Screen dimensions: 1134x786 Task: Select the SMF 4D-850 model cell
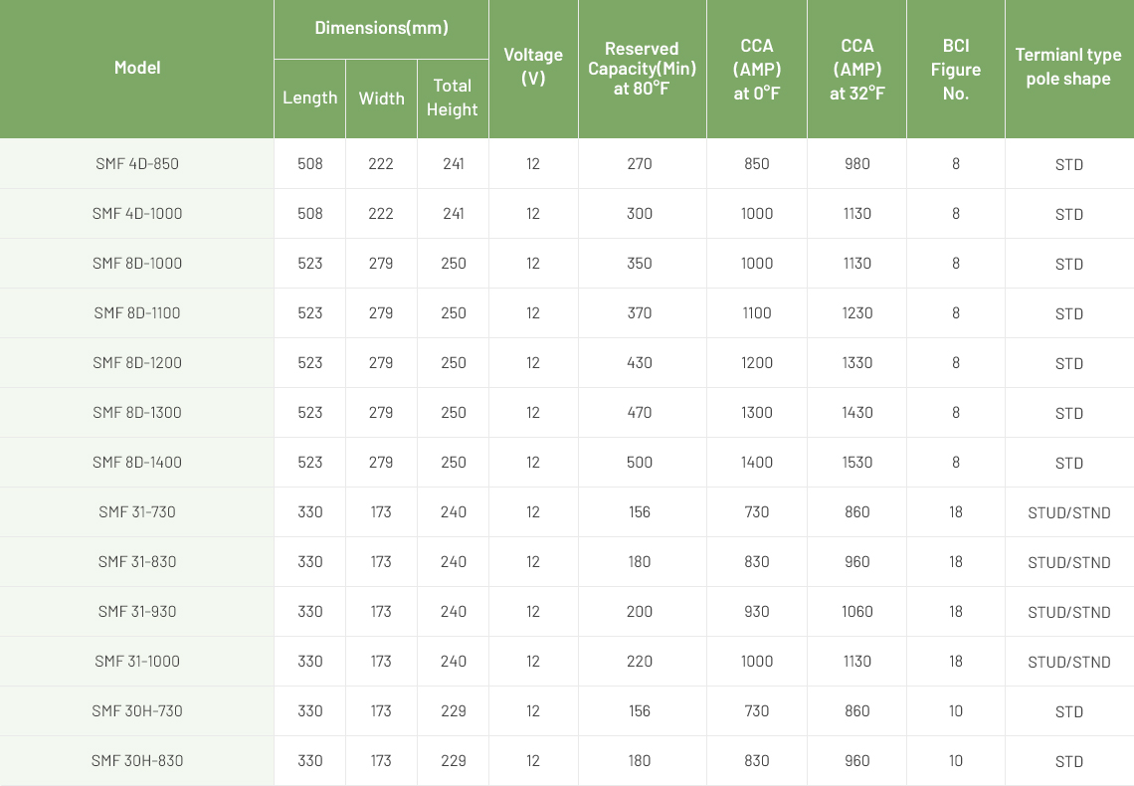click(x=136, y=164)
